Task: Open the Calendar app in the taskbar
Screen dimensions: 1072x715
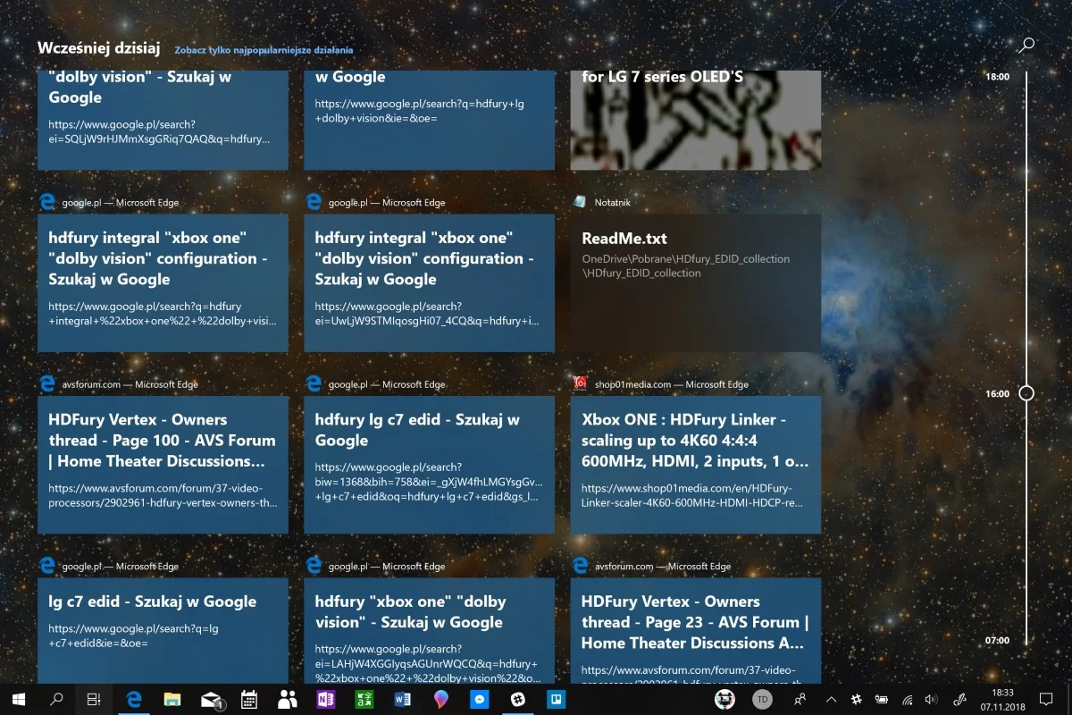Action: 250,700
